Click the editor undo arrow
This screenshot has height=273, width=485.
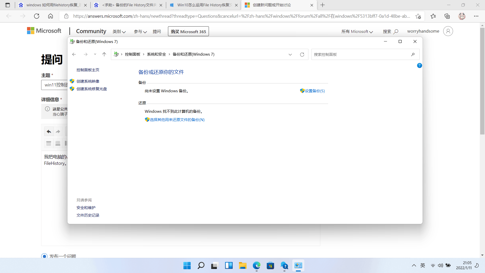click(x=49, y=131)
